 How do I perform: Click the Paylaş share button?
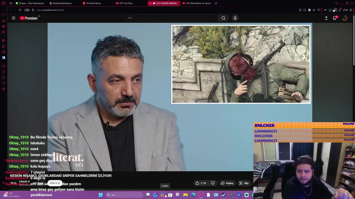pyautogui.click(x=227, y=183)
